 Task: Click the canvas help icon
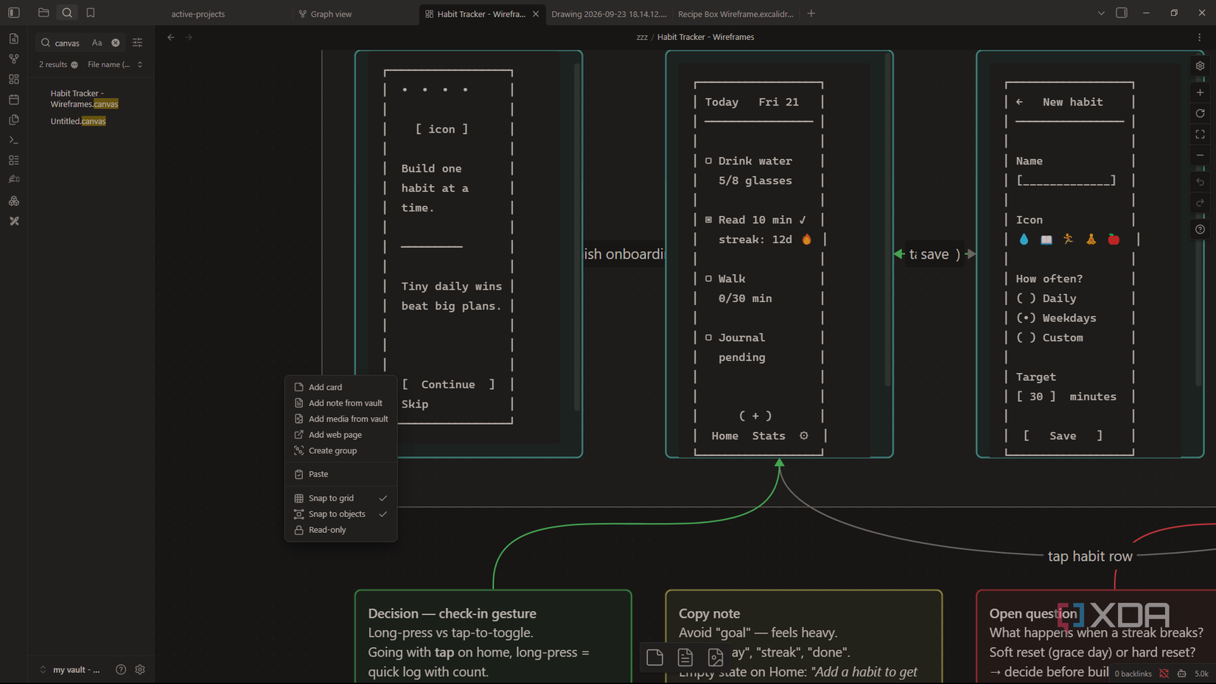pyautogui.click(x=1200, y=230)
